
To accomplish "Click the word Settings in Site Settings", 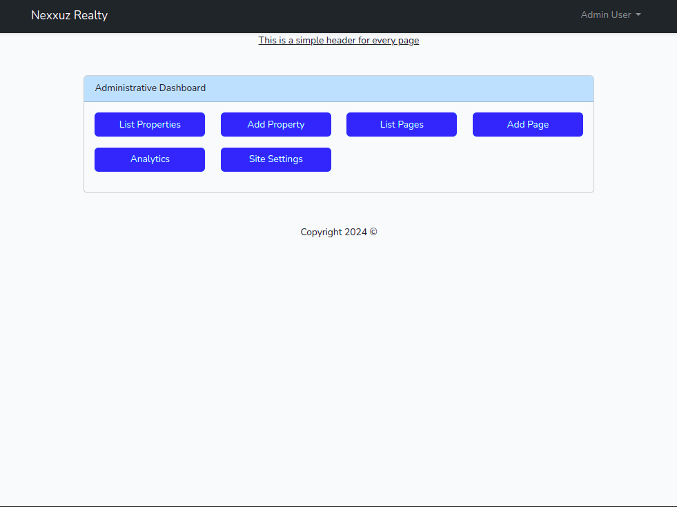I will tap(286, 159).
